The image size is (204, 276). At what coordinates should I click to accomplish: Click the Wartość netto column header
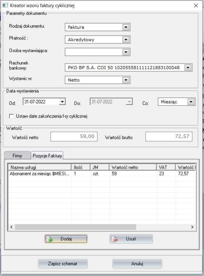[132, 167]
